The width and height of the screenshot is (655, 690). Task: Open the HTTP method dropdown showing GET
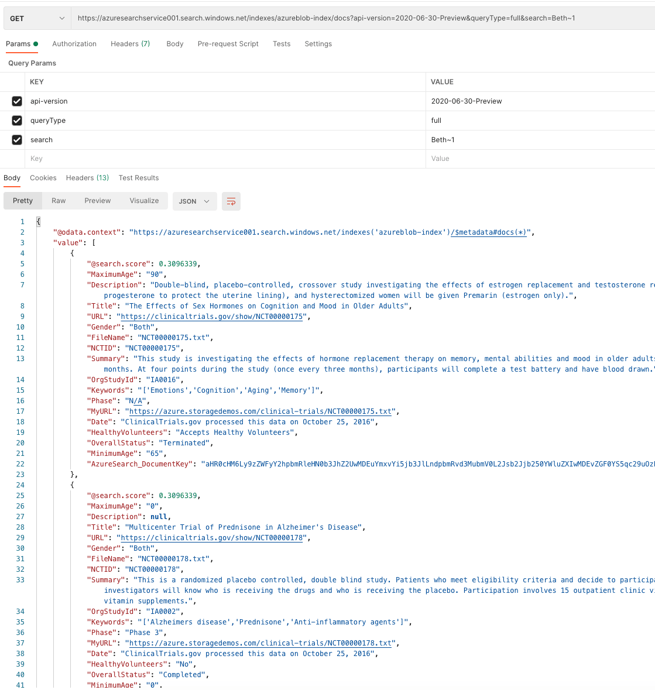[x=36, y=18]
